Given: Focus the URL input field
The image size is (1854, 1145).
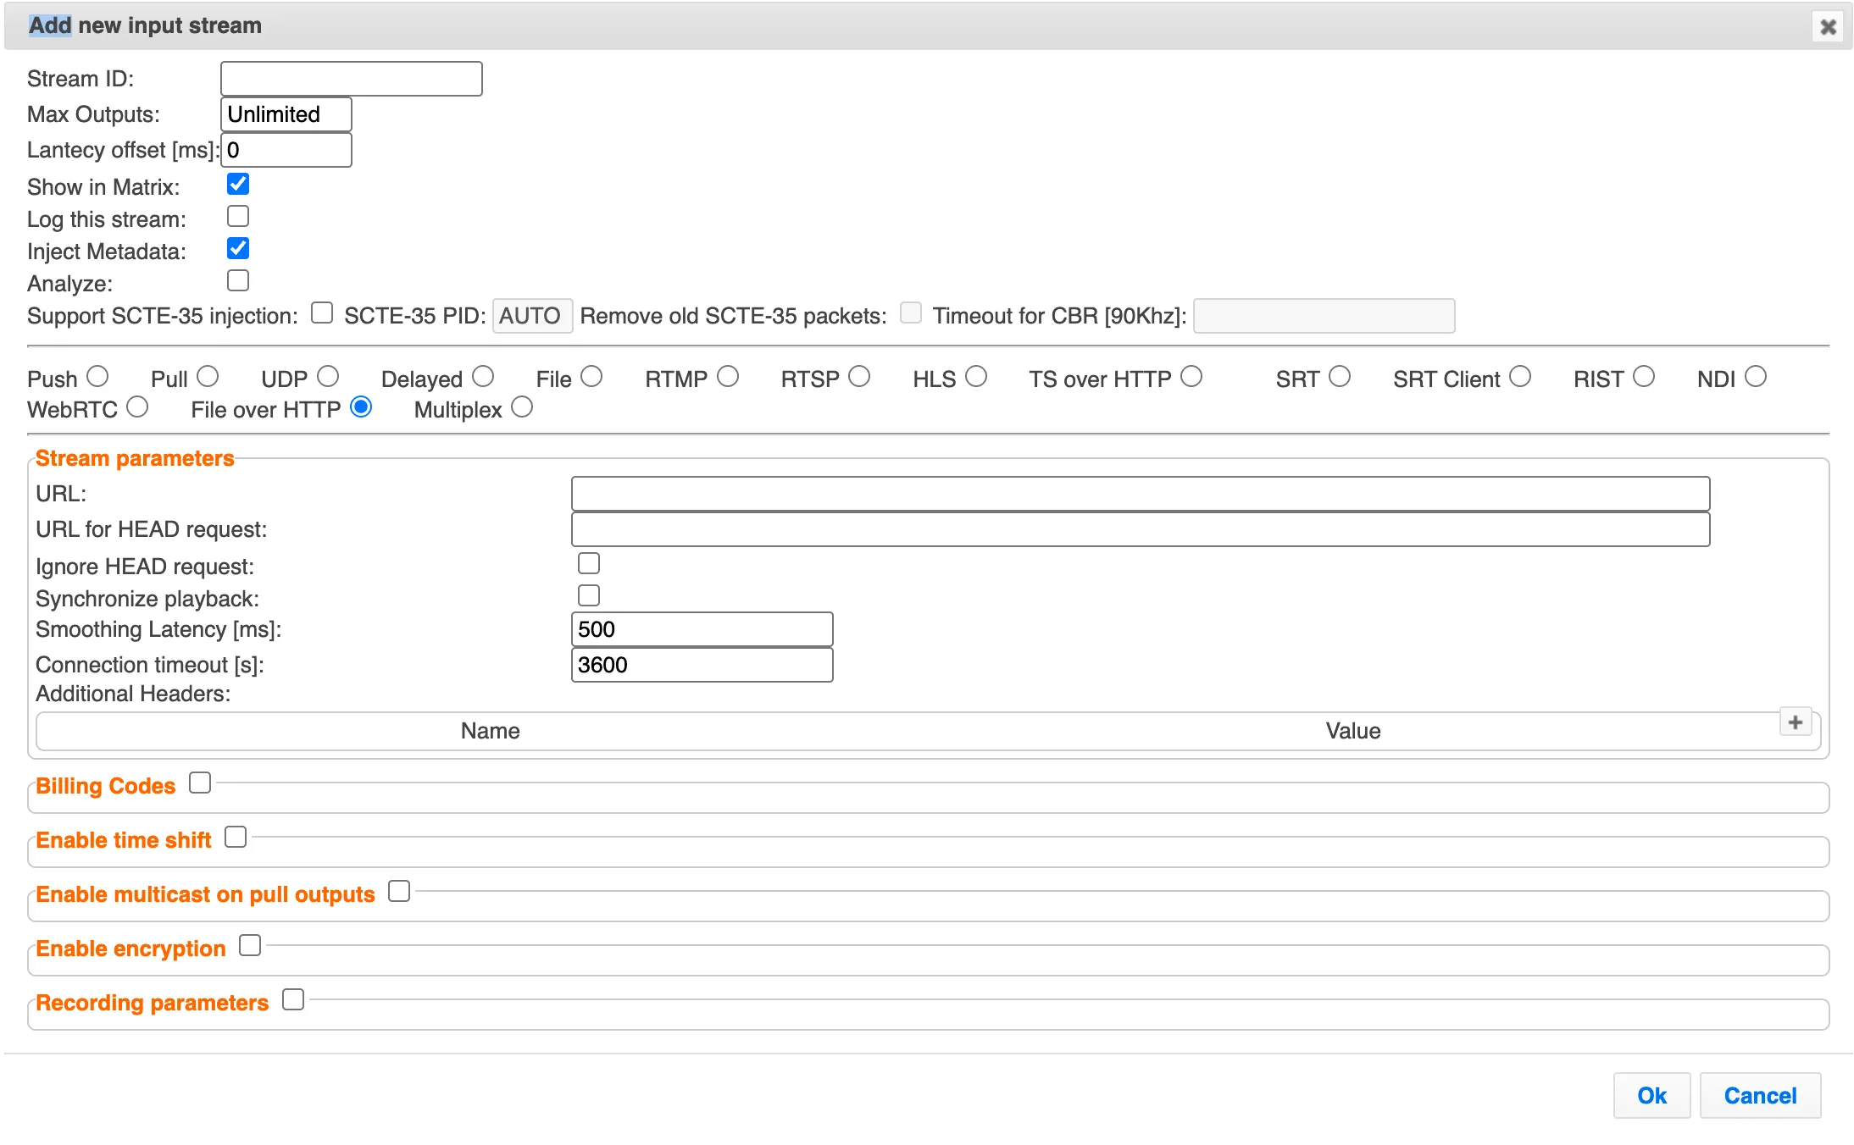Looking at the screenshot, I should 1141,494.
